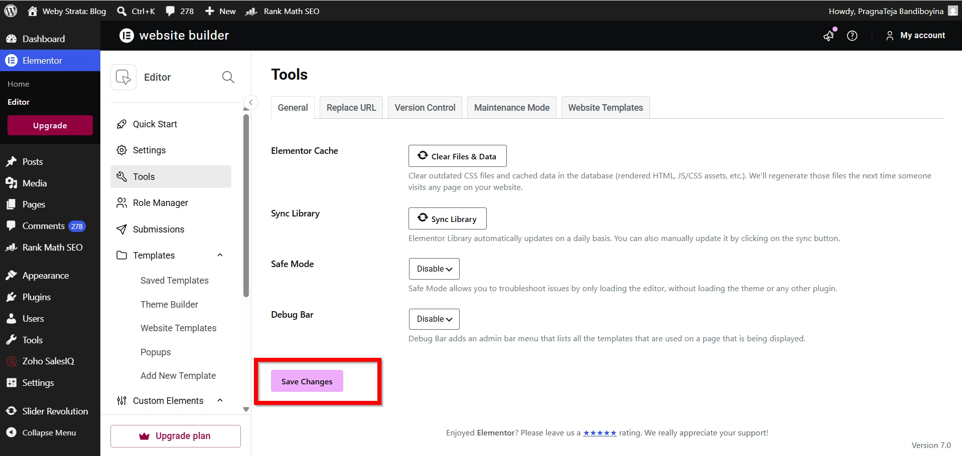Click the magenta Upgrade button
The height and width of the screenshot is (456, 962).
coord(50,125)
